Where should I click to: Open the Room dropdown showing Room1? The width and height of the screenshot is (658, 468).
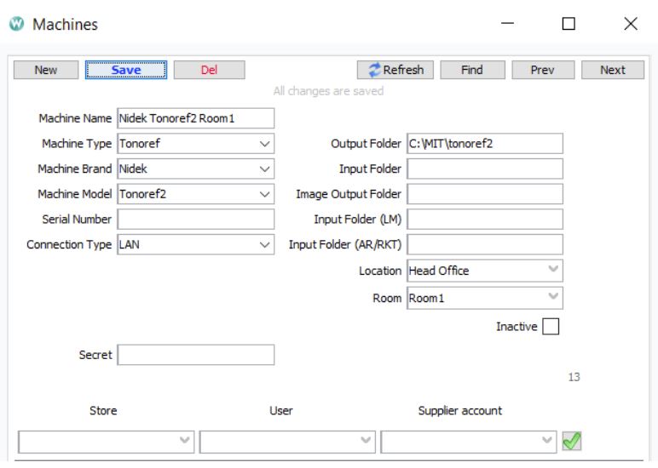pyautogui.click(x=485, y=298)
